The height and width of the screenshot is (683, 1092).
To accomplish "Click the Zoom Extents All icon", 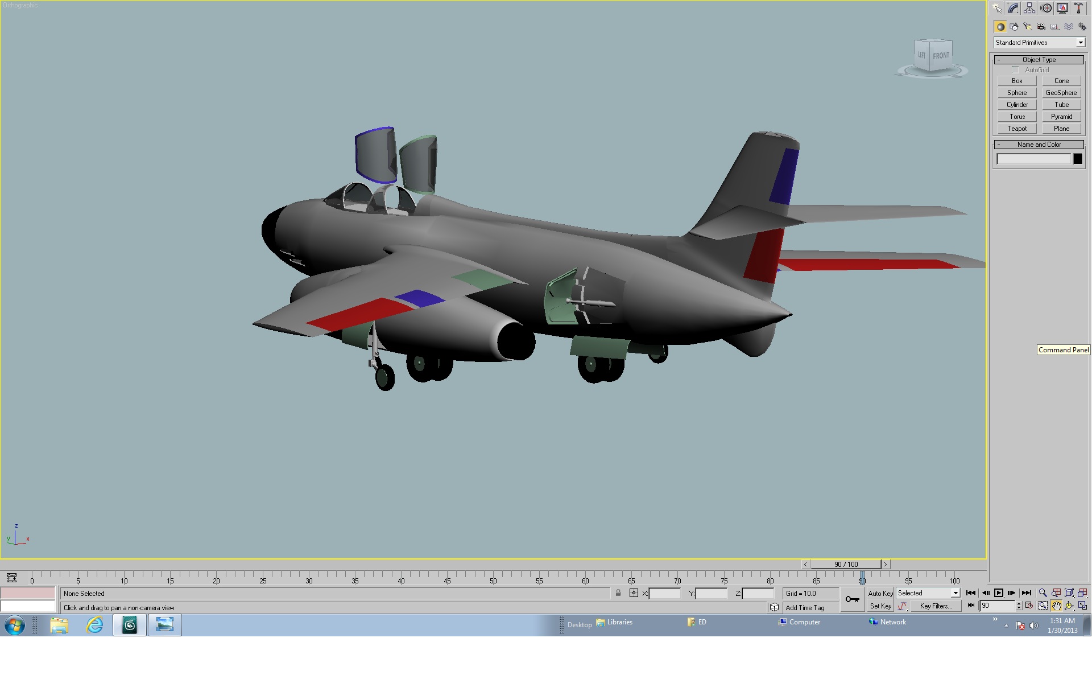I will pyautogui.click(x=1082, y=593).
